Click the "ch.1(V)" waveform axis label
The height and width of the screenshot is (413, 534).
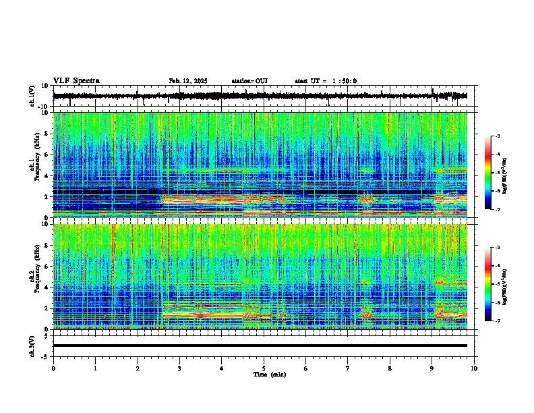point(32,96)
